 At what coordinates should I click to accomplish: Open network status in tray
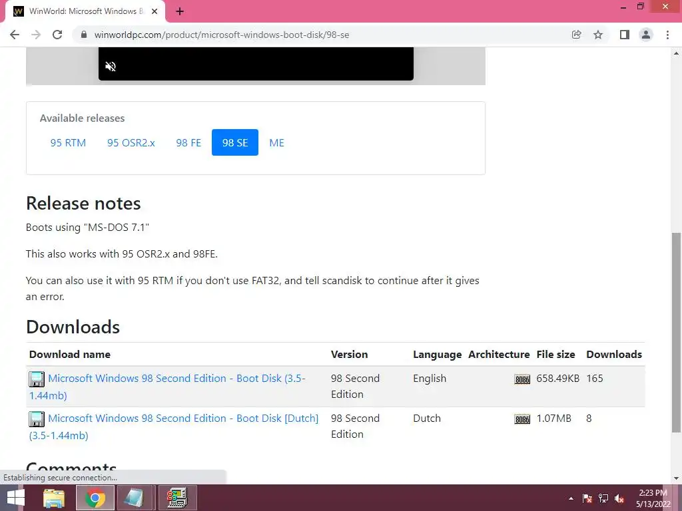coord(603,498)
